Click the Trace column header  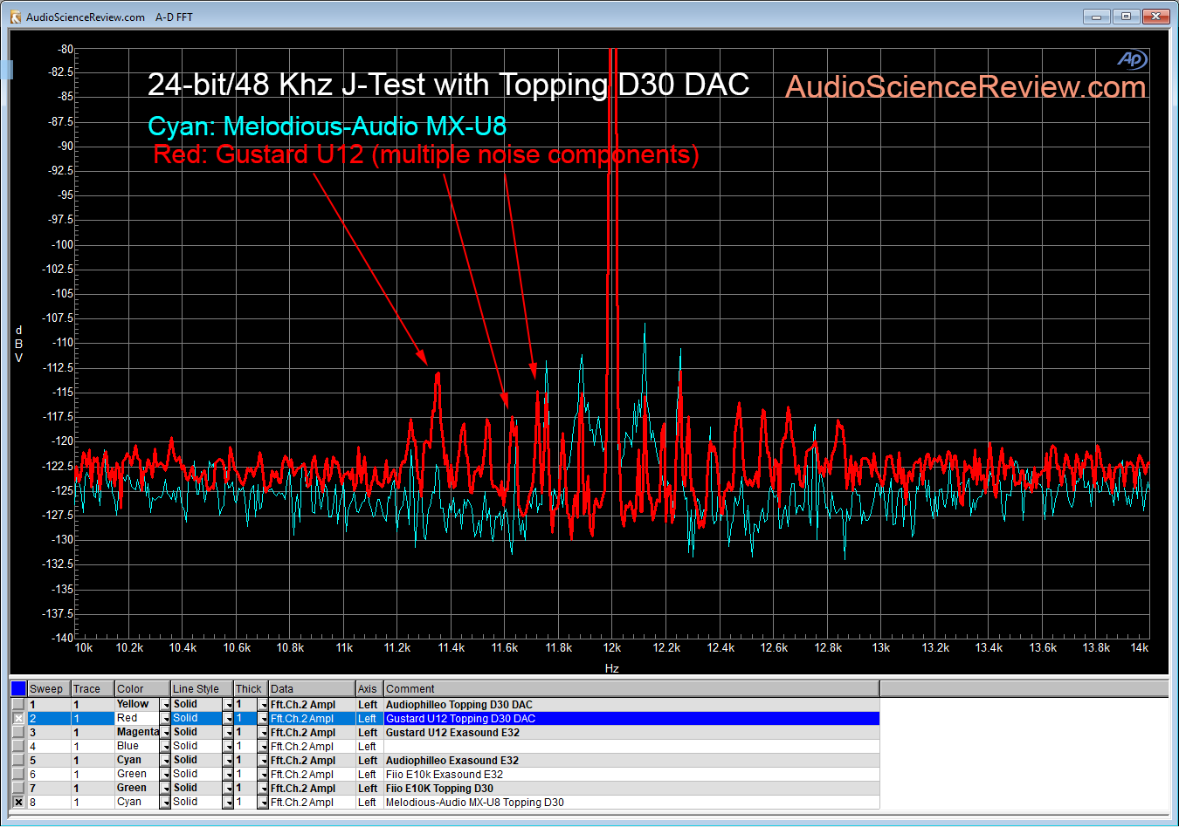(x=93, y=689)
